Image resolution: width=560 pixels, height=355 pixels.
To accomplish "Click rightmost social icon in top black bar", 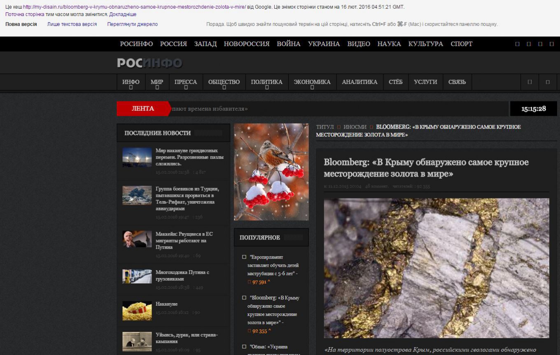I will [552, 44].
